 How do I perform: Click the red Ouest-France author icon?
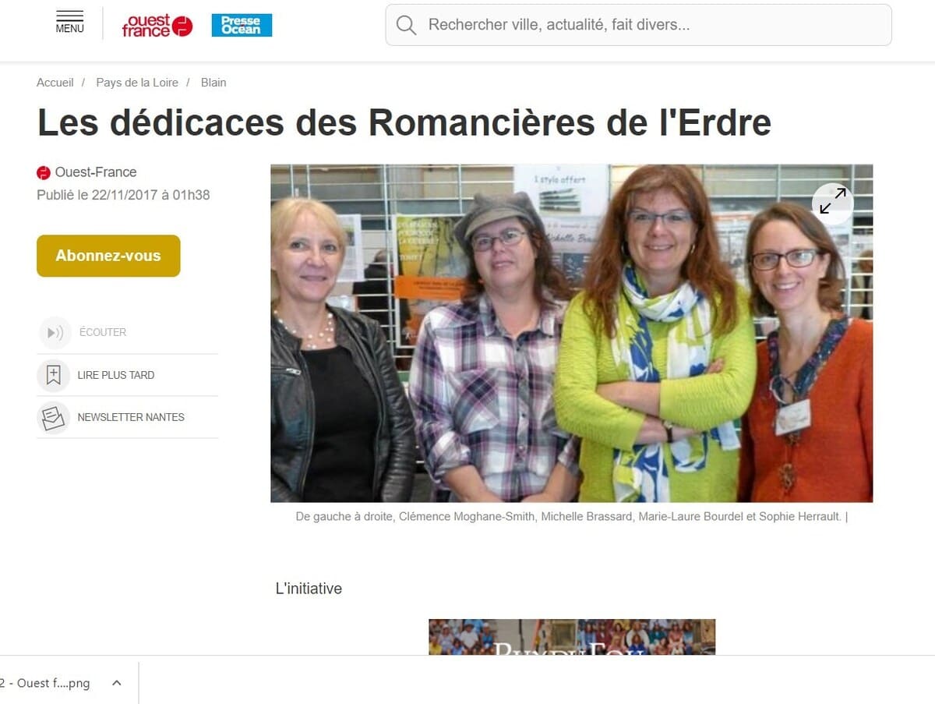(x=44, y=173)
